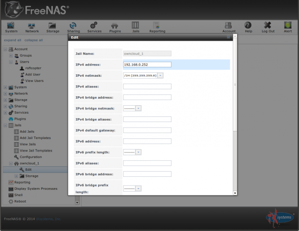
Task: Open the Account toolbar icon
Action: [x=229, y=27]
